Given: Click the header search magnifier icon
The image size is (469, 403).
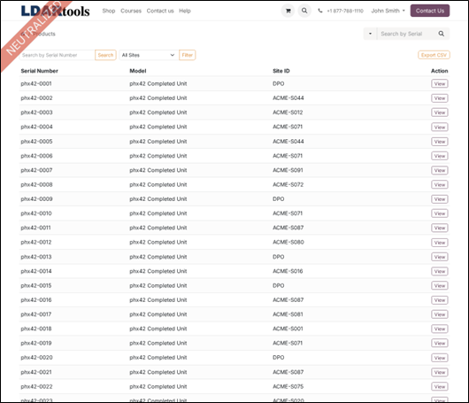Looking at the screenshot, I should tap(304, 11).
